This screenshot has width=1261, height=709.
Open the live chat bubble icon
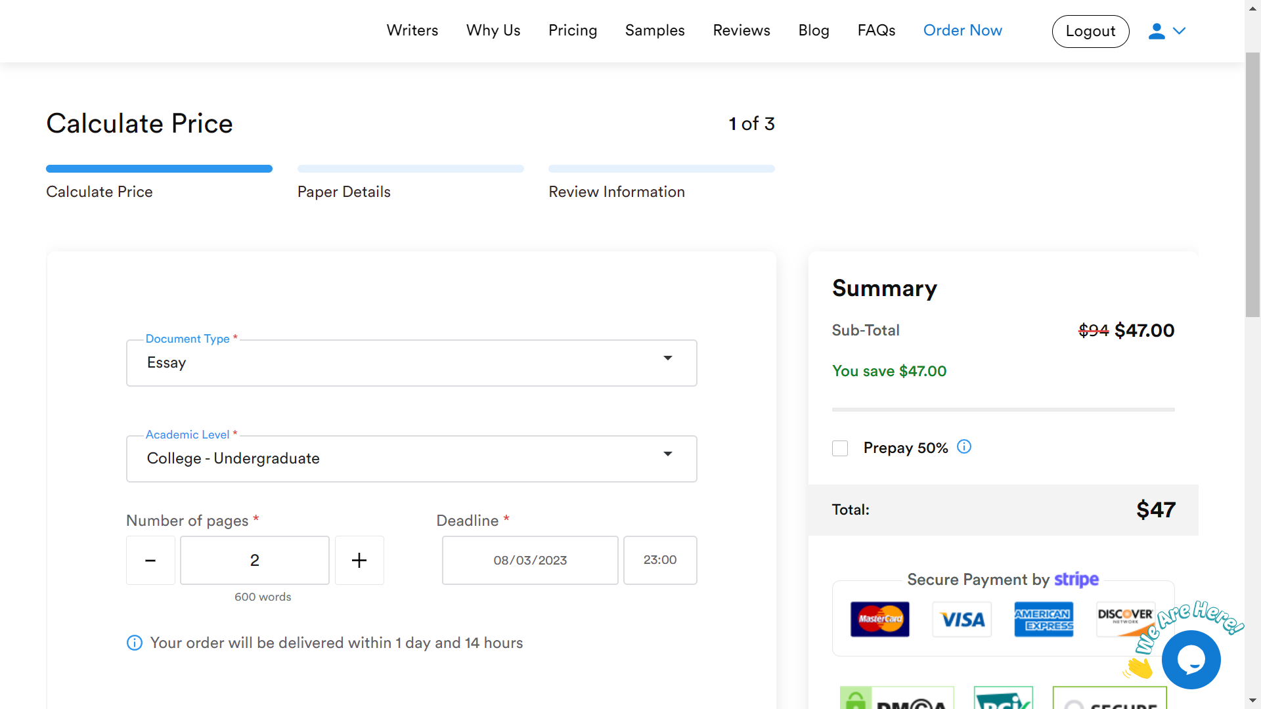[x=1190, y=659]
